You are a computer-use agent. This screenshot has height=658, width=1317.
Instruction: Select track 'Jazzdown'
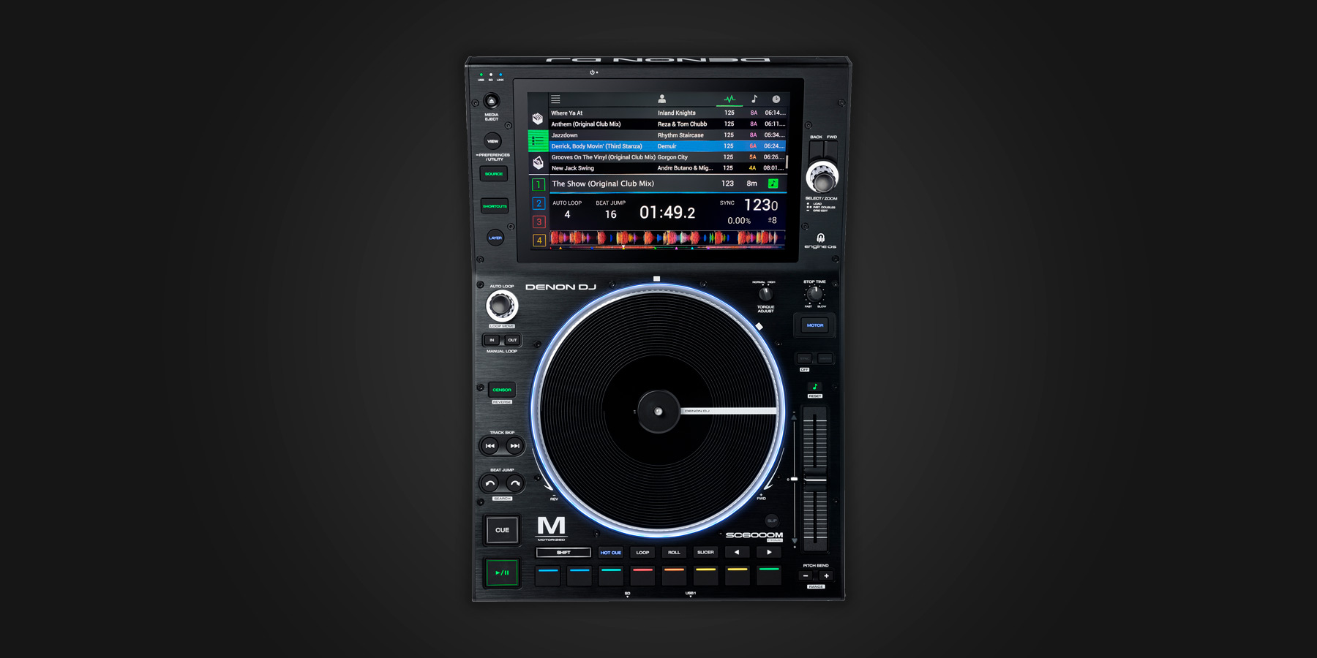click(667, 135)
